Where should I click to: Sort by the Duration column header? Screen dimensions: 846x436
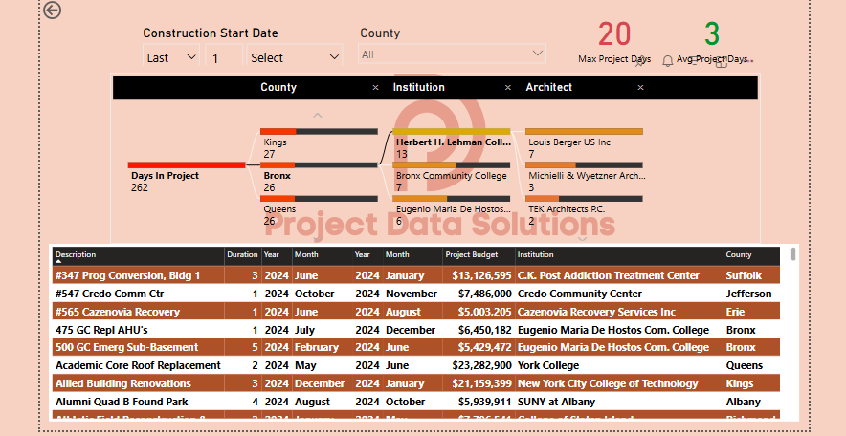pyautogui.click(x=243, y=255)
